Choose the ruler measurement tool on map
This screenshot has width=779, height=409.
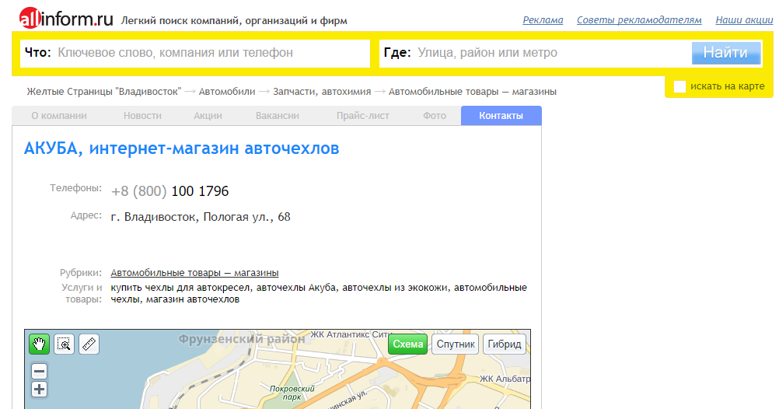(89, 344)
